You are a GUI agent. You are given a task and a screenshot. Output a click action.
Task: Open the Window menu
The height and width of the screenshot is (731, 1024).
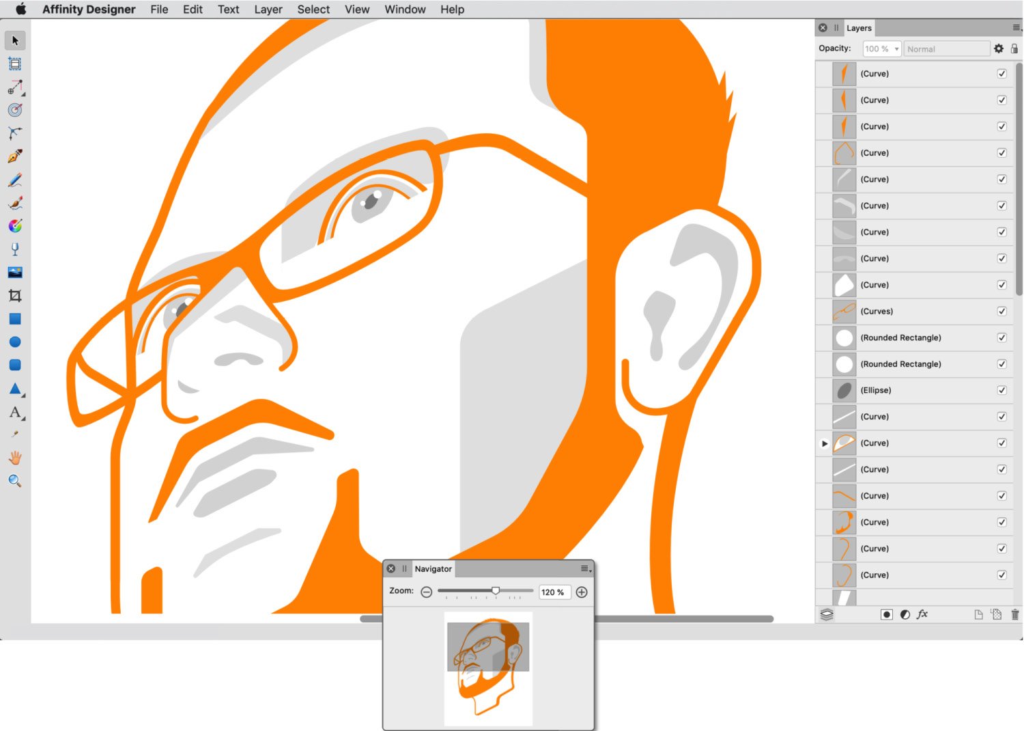click(x=405, y=10)
